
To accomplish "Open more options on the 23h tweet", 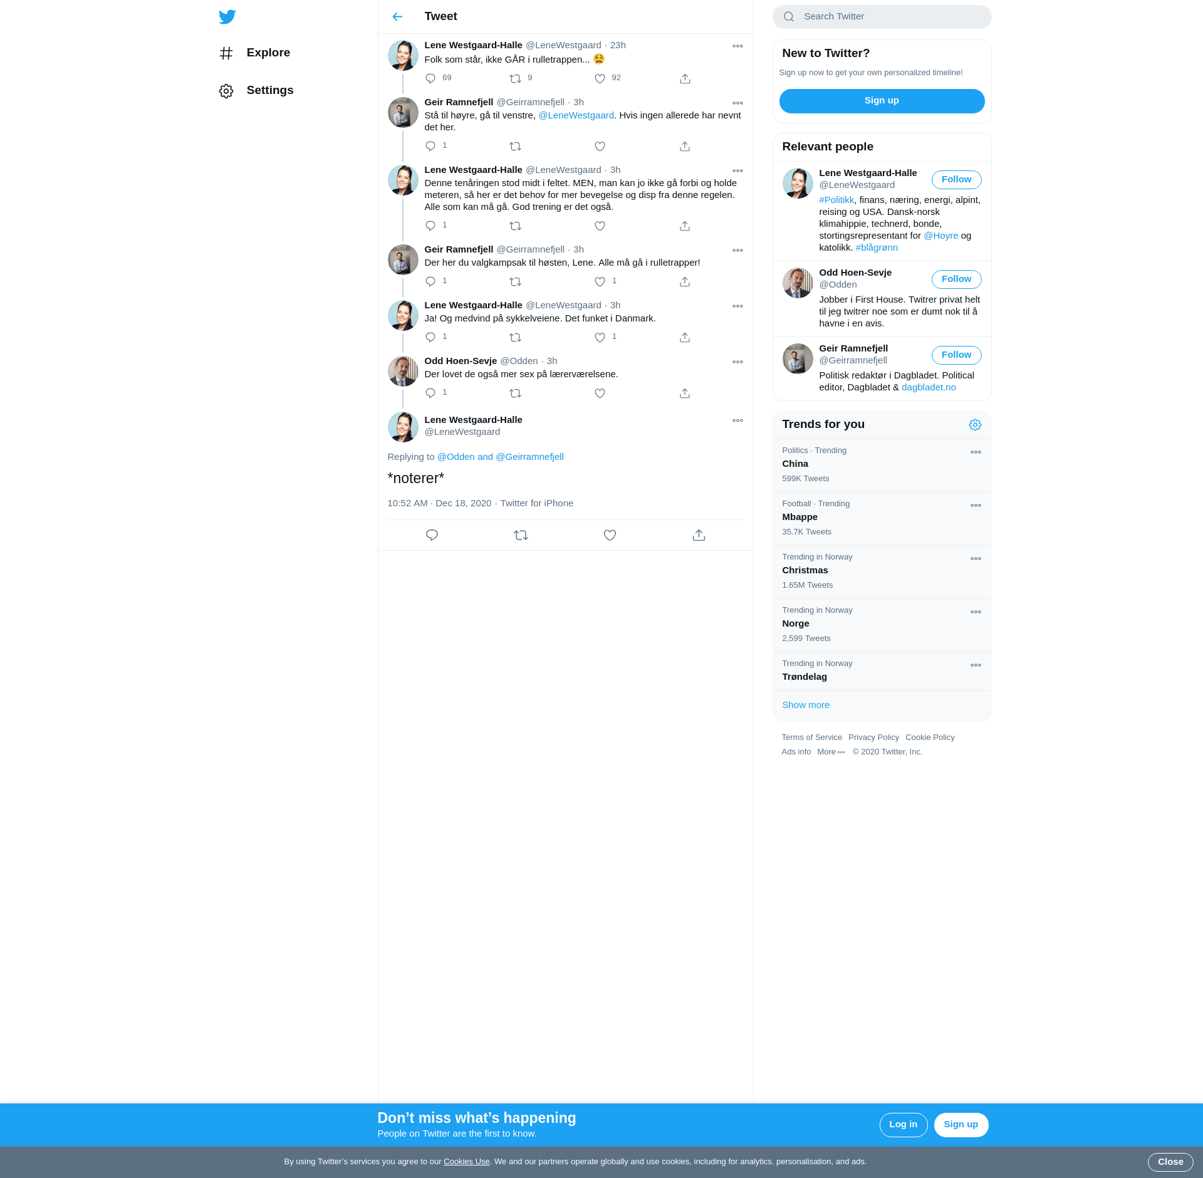I will pyautogui.click(x=737, y=46).
